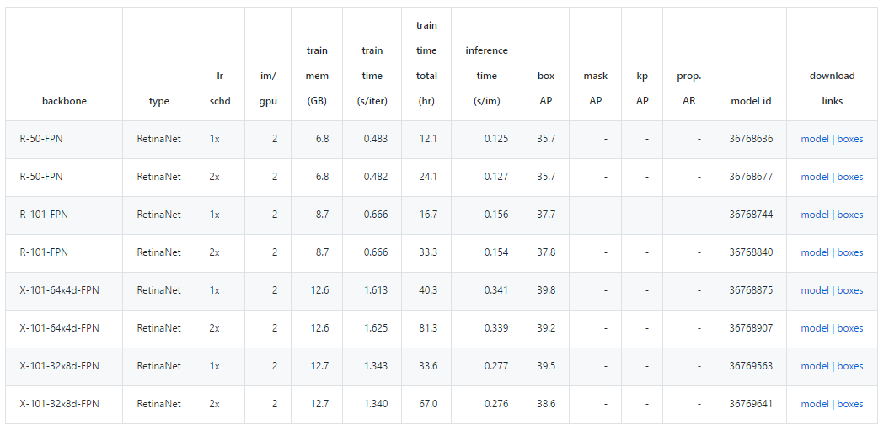Click model link for id 36768907
889x430 pixels.
[x=815, y=328]
